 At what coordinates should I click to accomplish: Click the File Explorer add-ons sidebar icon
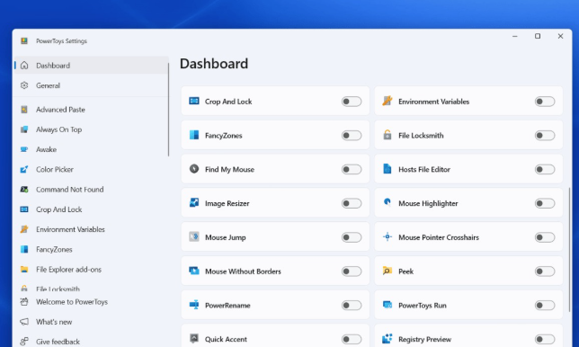24,269
